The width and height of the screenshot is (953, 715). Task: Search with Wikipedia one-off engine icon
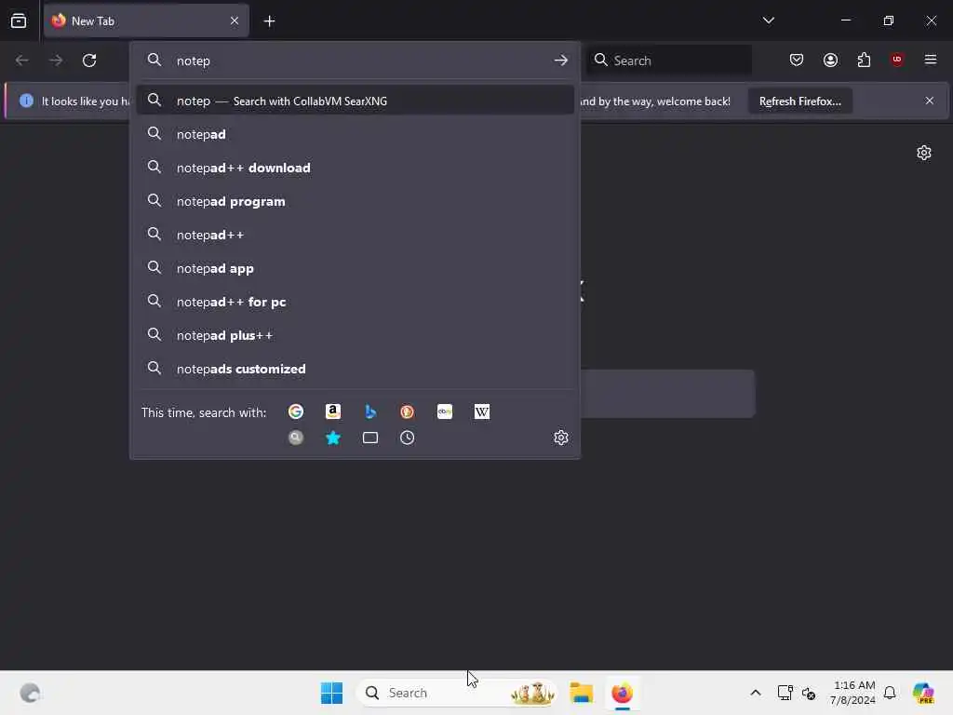[482, 411]
